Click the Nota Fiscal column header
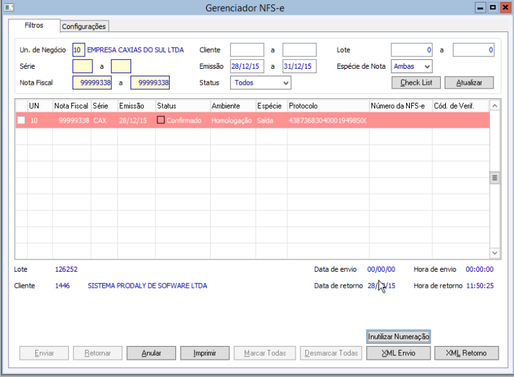The width and height of the screenshot is (514, 377). click(x=71, y=106)
